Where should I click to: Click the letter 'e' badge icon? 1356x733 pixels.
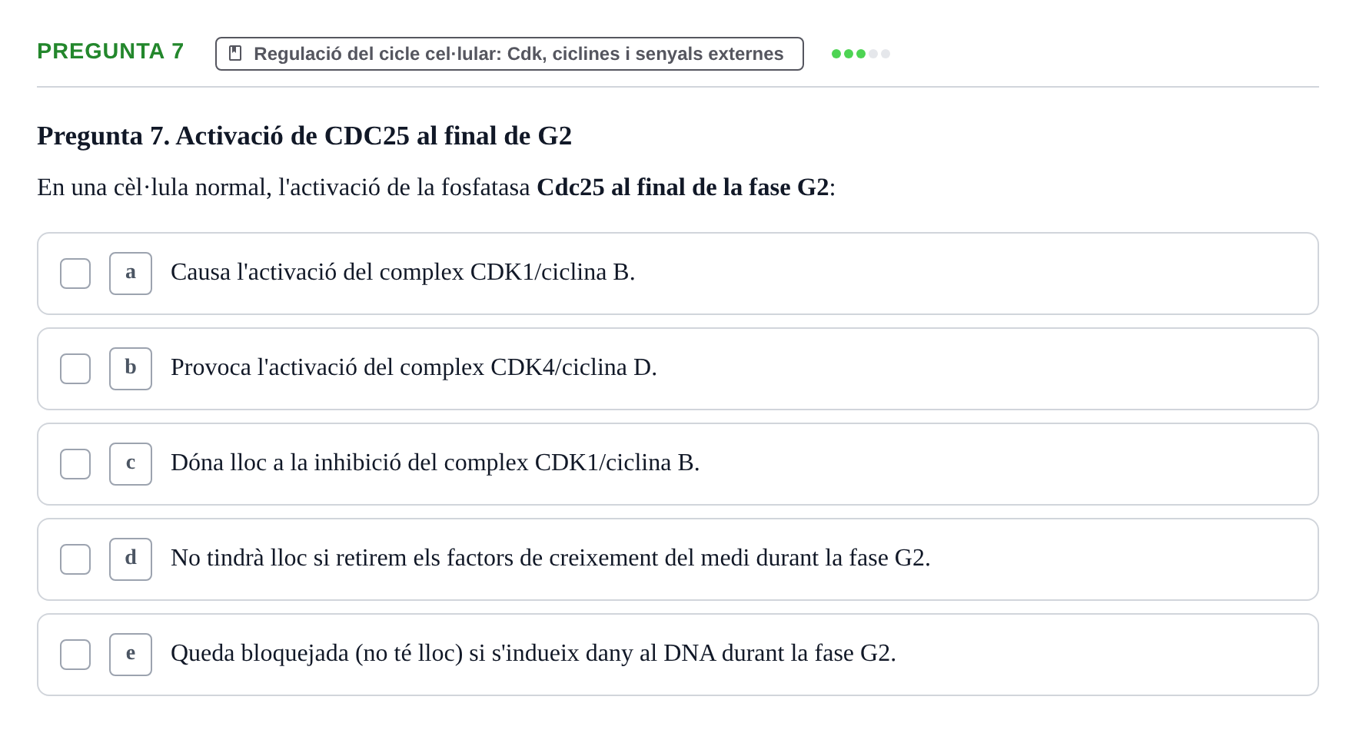point(131,655)
